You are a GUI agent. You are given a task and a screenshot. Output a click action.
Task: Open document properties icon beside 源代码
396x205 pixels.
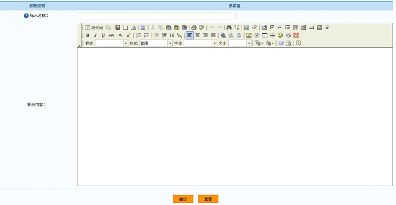point(108,28)
